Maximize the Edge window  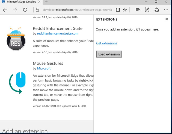pyautogui.click(x=156, y=2)
